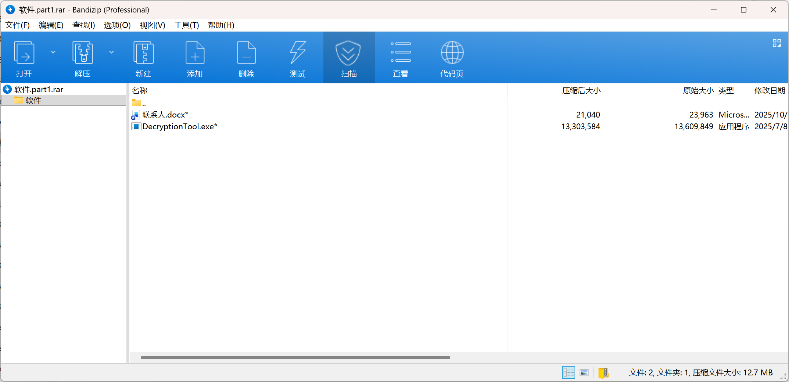The height and width of the screenshot is (382, 789).
Task: Select the DecryptionTool.exe* file
Action: [180, 127]
